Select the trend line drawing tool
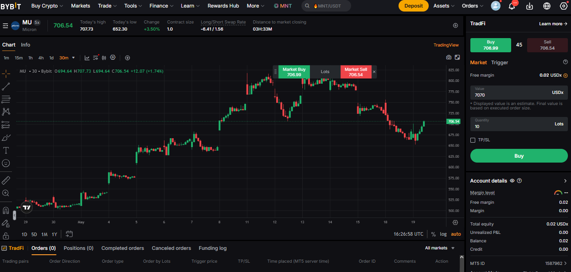 pos(6,86)
